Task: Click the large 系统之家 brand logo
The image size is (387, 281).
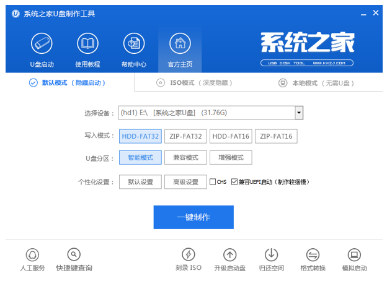Action: point(308,42)
